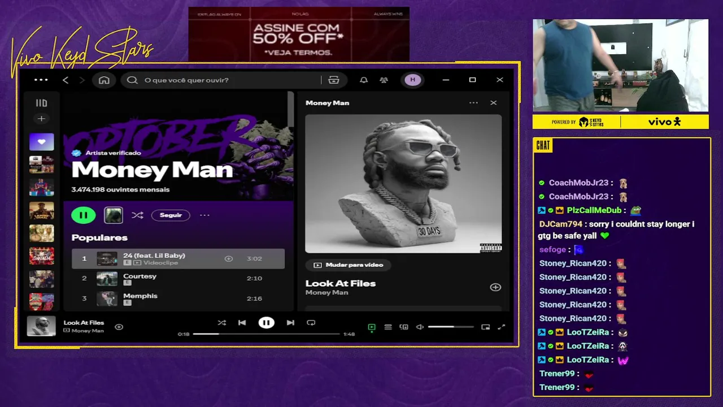Pause with the green artist page button
Screen dimensions: 723x407
84,215
